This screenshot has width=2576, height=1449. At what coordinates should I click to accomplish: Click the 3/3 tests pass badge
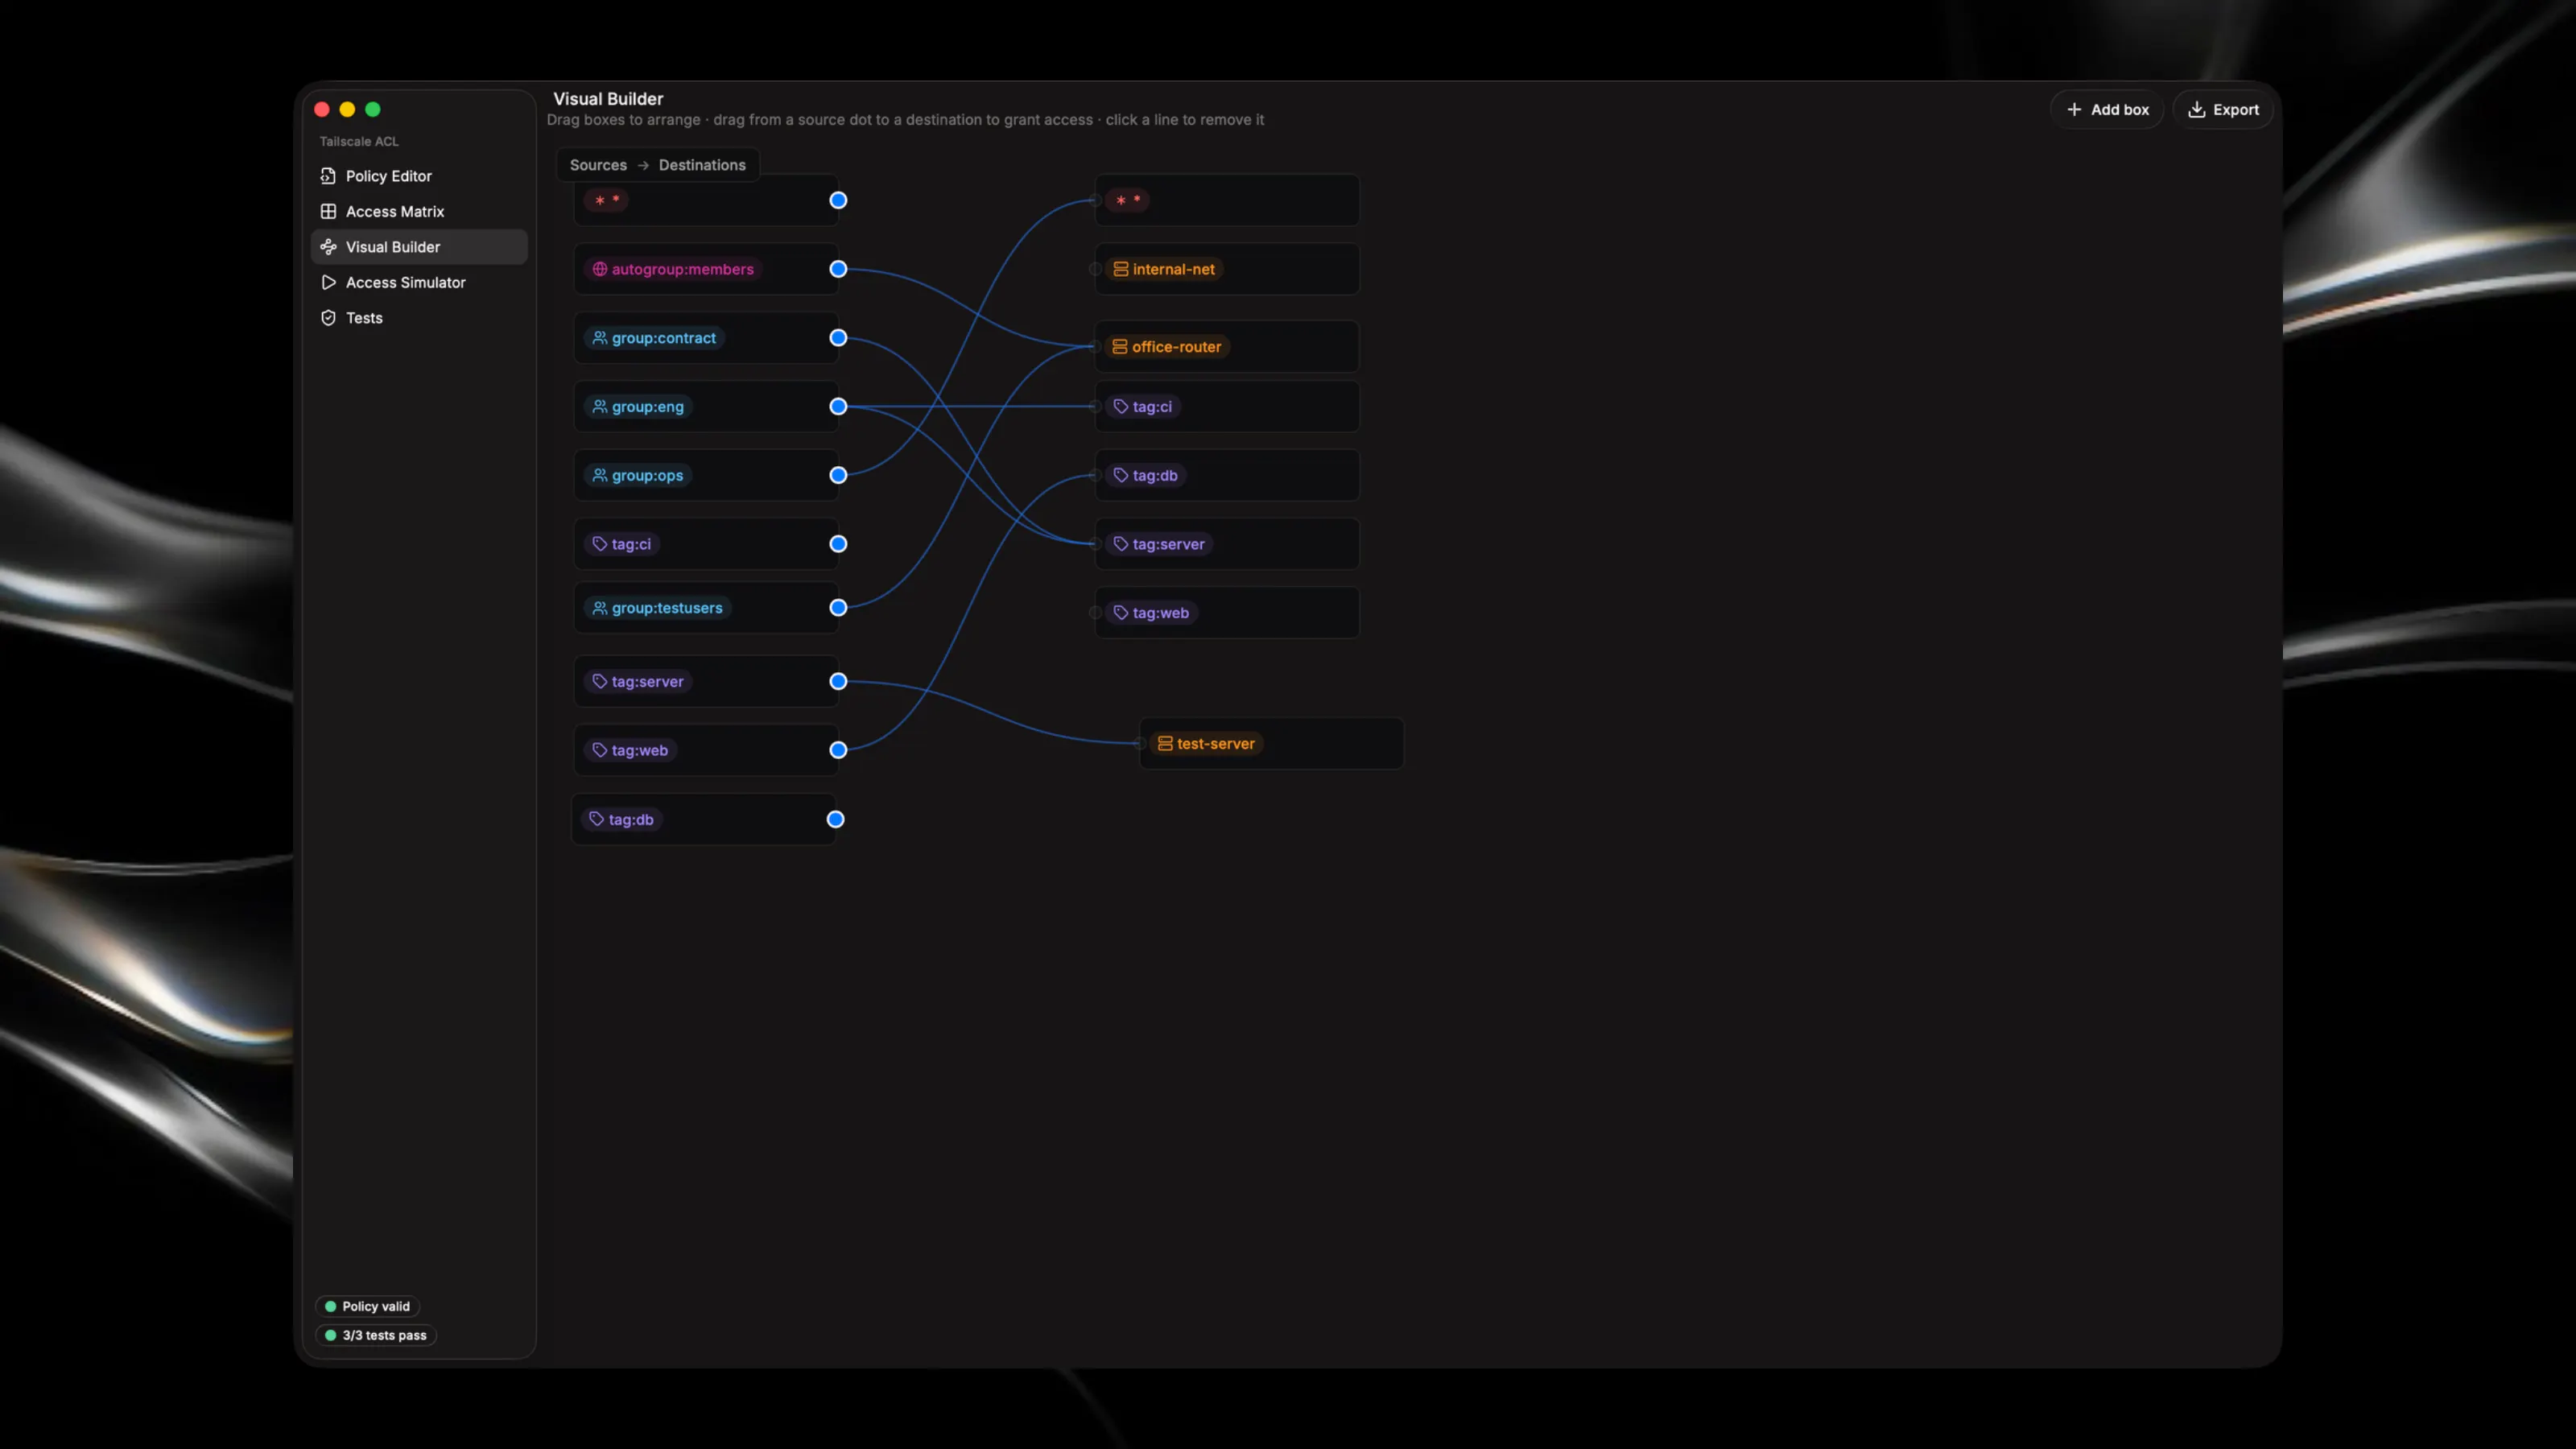click(x=376, y=1335)
